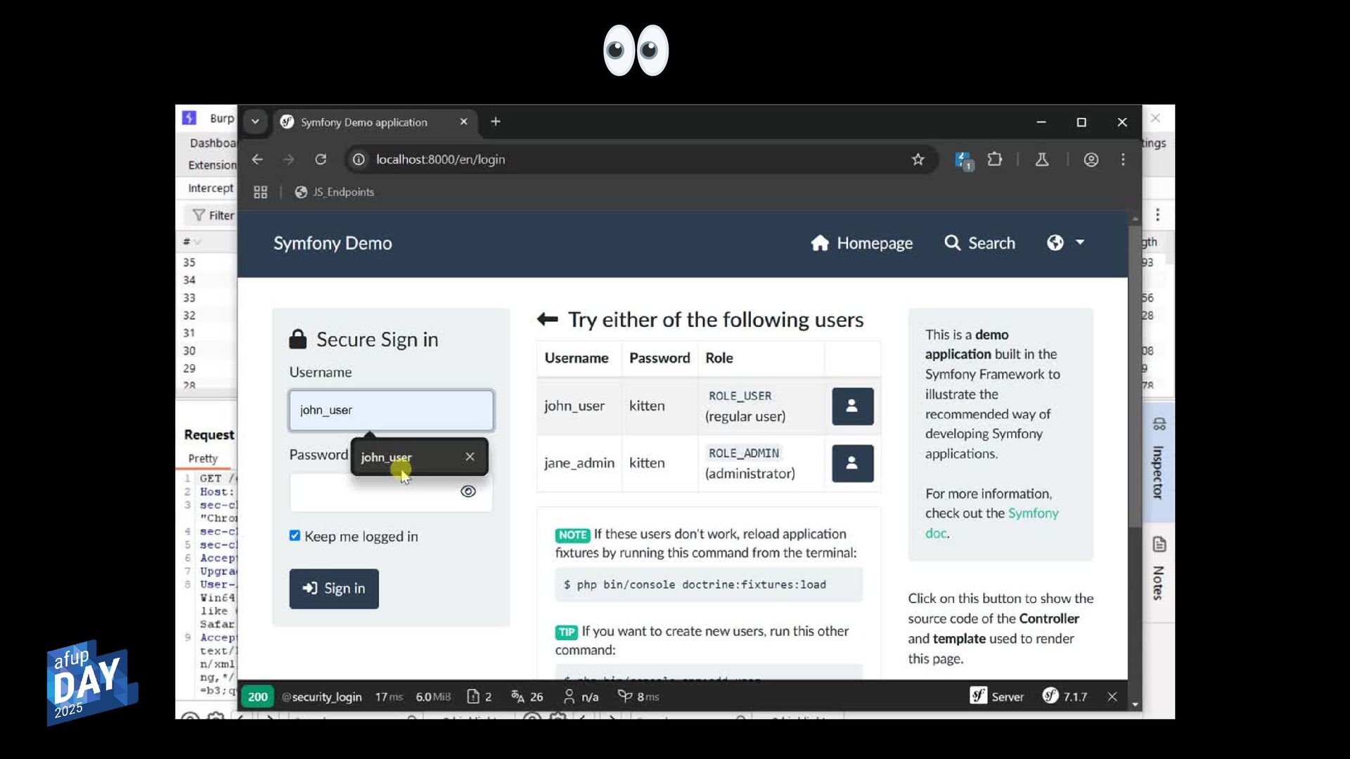Click the 200 status code in debug toolbar
The width and height of the screenshot is (1350, 759).
tap(257, 696)
